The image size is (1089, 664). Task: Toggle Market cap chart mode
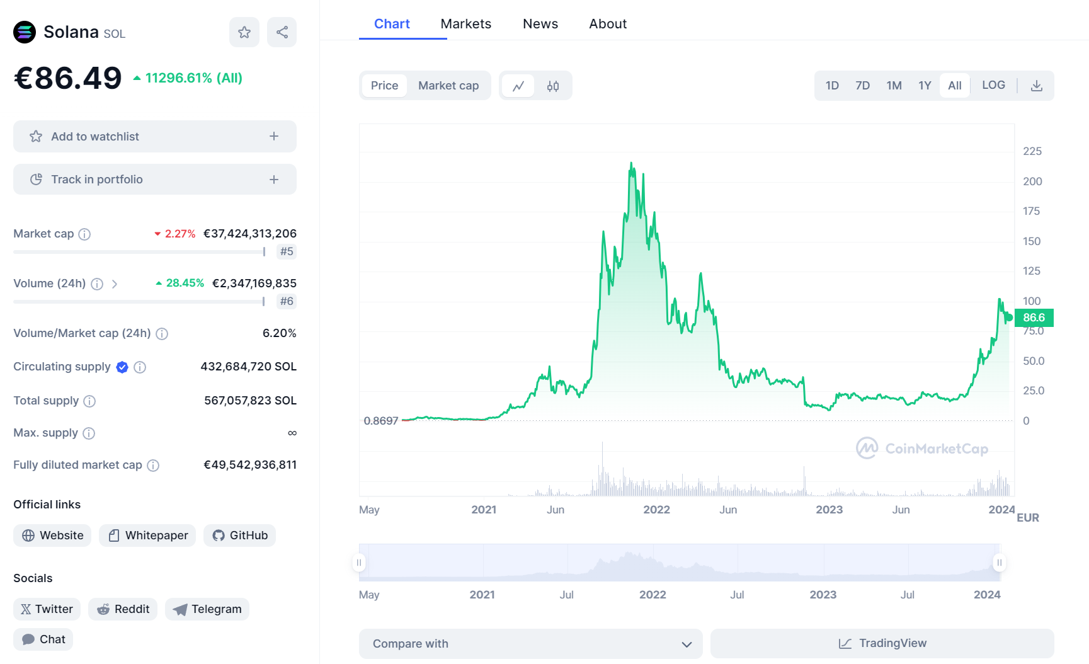click(x=448, y=86)
